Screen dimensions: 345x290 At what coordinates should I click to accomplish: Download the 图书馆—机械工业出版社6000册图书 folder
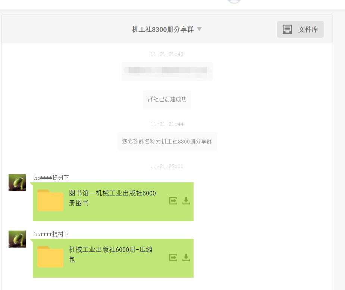[186, 201]
